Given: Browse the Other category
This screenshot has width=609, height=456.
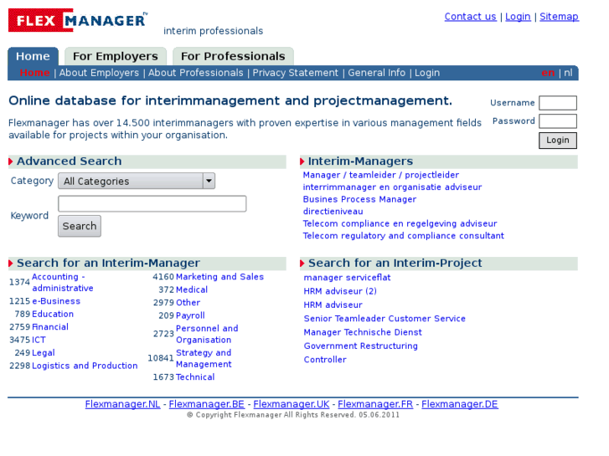Looking at the screenshot, I should [x=188, y=302].
